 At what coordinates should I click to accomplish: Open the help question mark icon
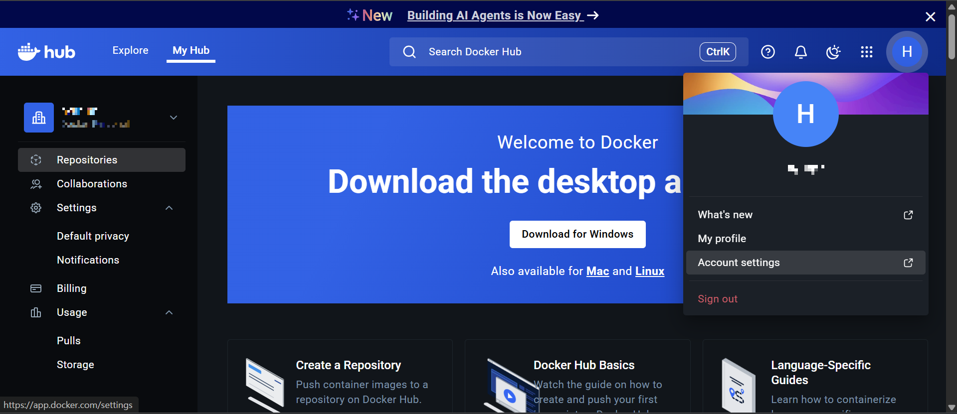[x=768, y=52]
